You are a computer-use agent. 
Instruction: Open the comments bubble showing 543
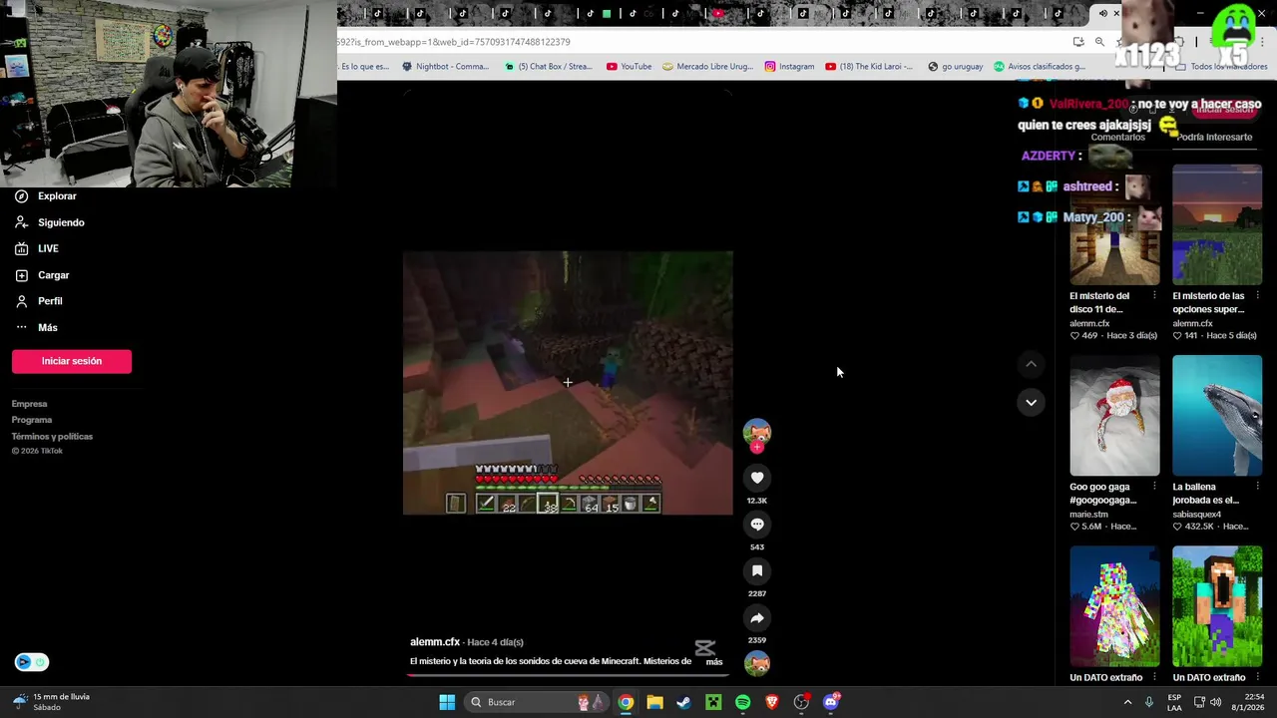(x=757, y=525)
